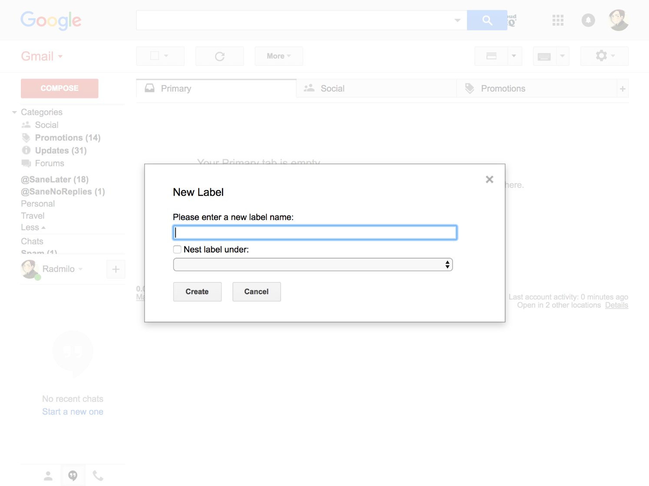This screenshot has width=649, height=486.
Task: Click the Hangouts icon at bottom
Action: pos(73,475)
